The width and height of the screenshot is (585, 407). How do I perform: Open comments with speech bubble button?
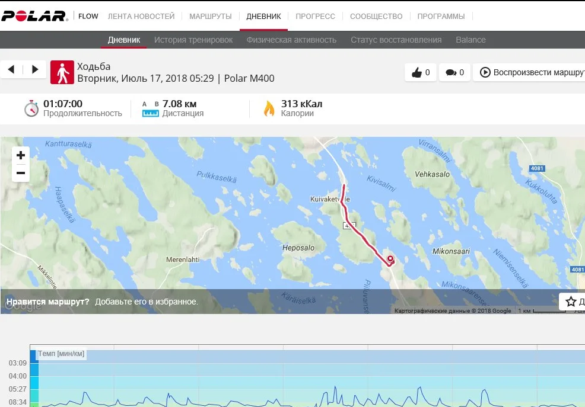(454, 72)
